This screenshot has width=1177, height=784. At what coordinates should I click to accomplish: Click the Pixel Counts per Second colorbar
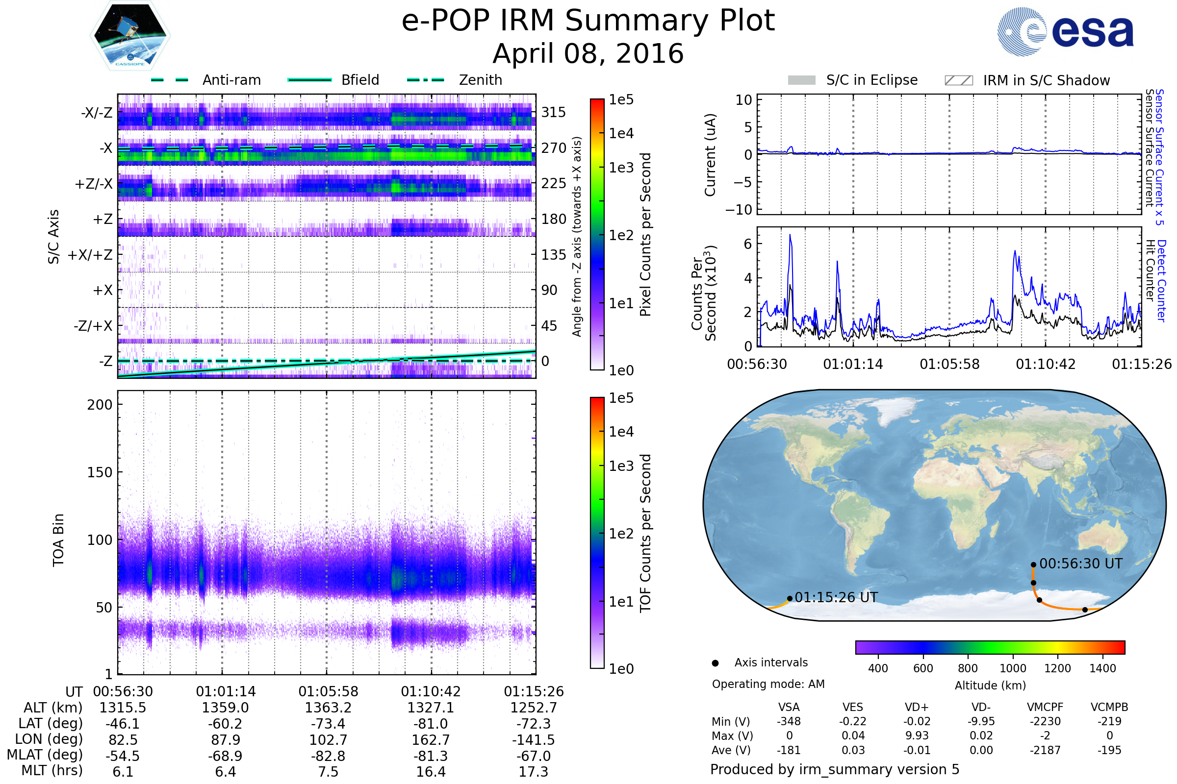tap(597, 235)
